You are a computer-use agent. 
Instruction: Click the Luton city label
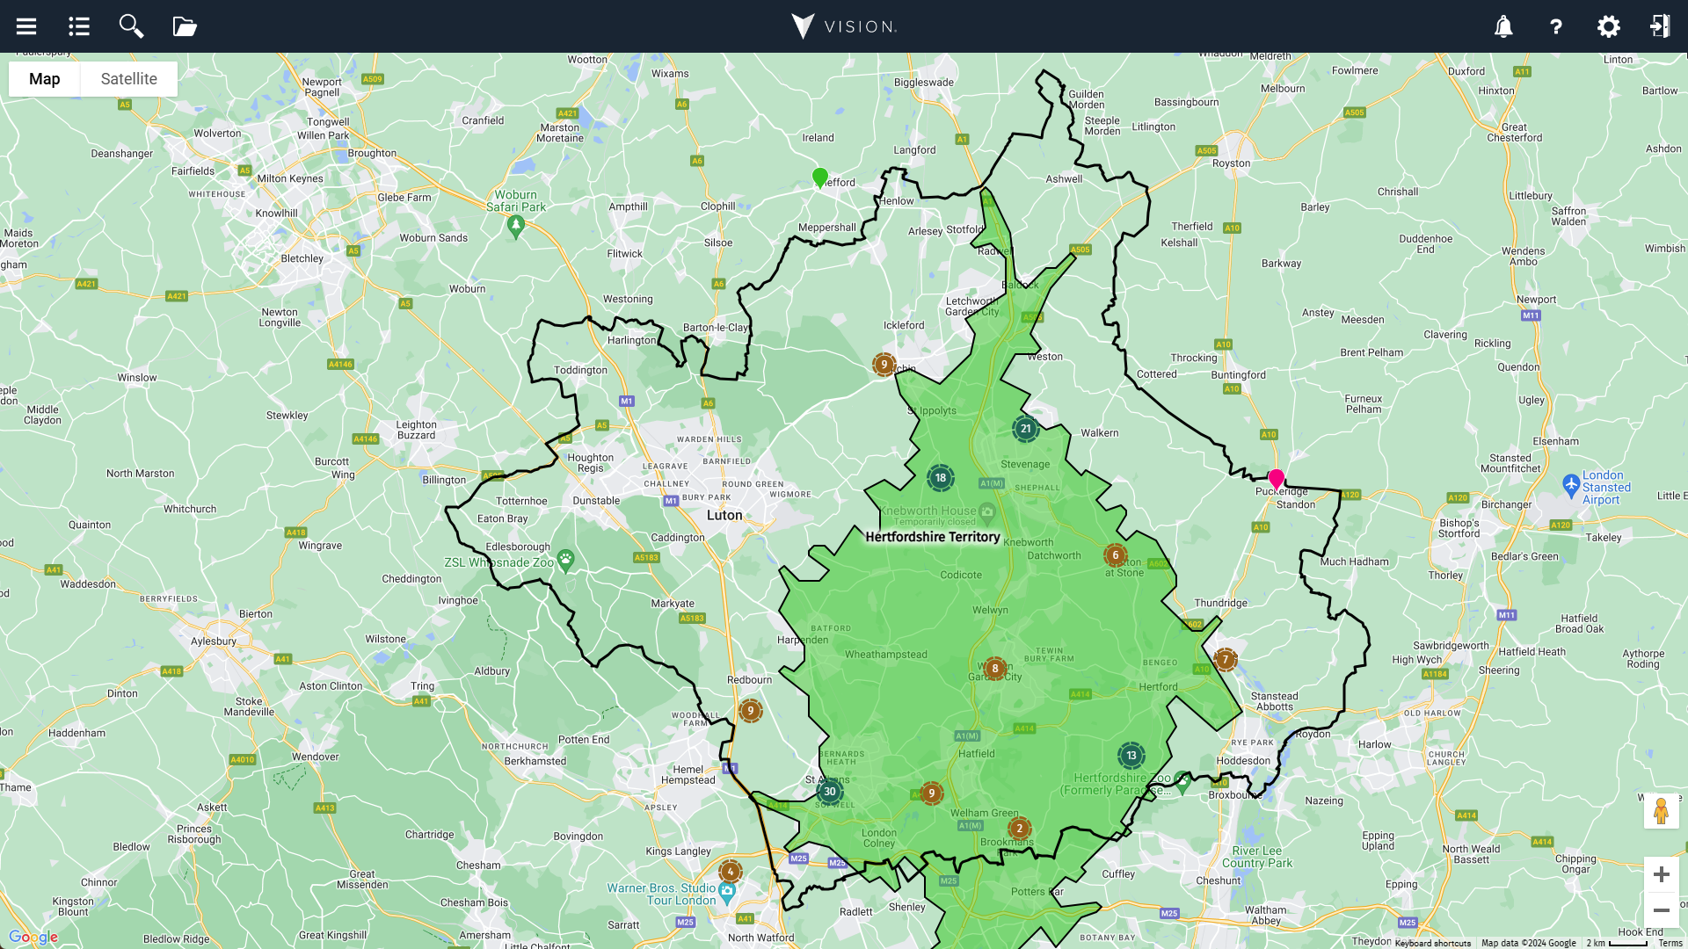(724, 516)
